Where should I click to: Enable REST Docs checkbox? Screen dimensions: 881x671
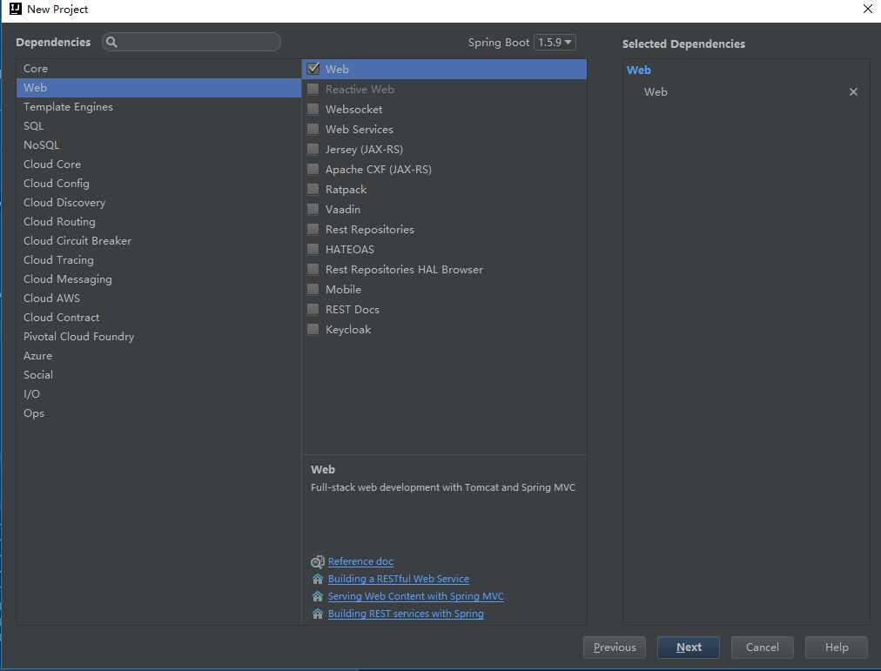pos(313,309)
